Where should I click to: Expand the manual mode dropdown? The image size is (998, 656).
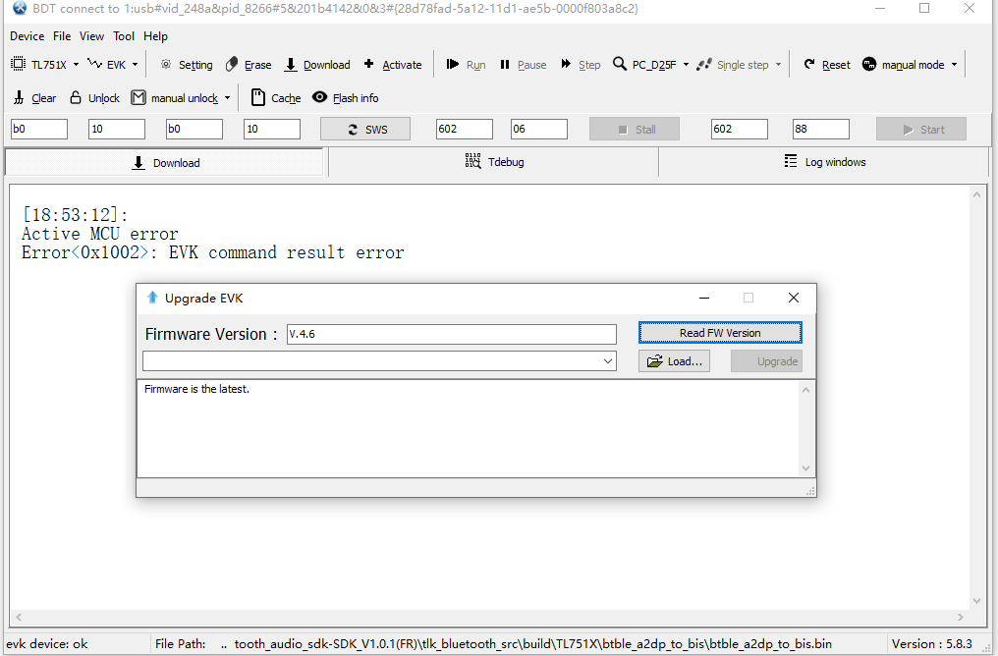click(x=954, y=65)
